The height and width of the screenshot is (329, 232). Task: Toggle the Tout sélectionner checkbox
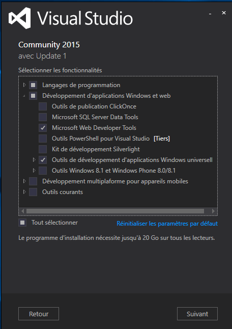pos(22,223)
